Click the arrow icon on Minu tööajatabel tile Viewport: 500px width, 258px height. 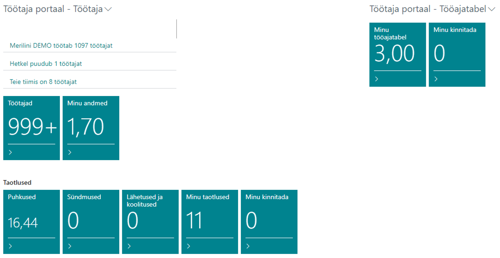[377, 79]
